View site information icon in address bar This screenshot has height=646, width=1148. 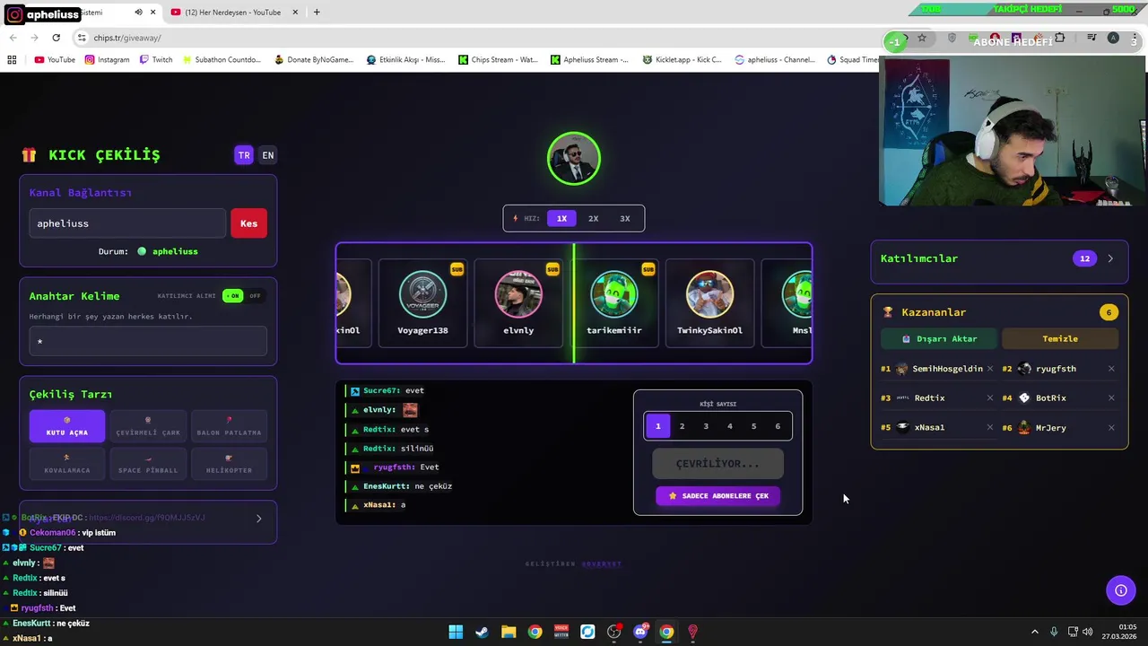(82, 38)
